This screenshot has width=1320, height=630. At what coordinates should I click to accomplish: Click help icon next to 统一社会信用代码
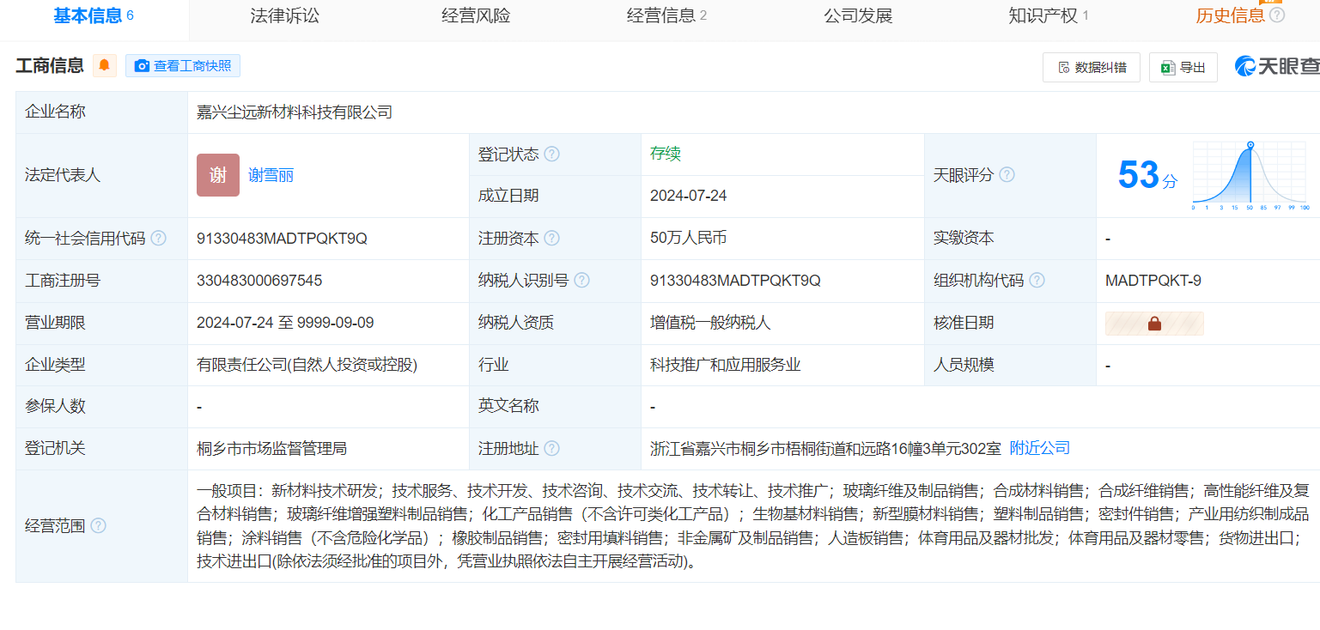(x=159, y=239)
